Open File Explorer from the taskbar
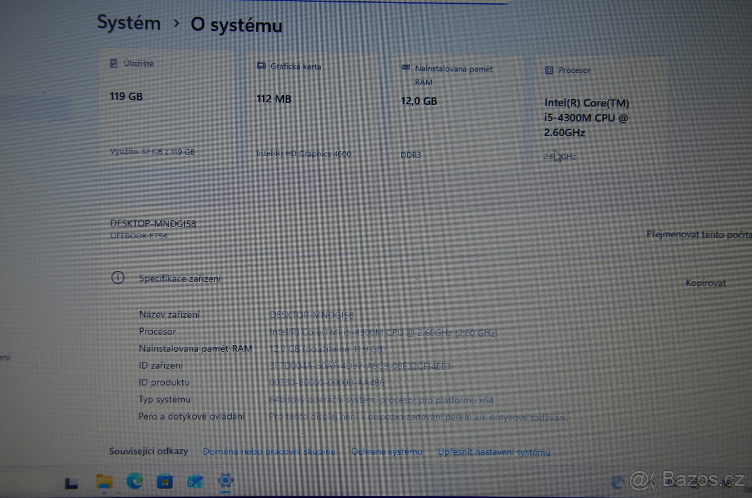The width and height of the screenshot is (752, 498). (x=103, y=482)
